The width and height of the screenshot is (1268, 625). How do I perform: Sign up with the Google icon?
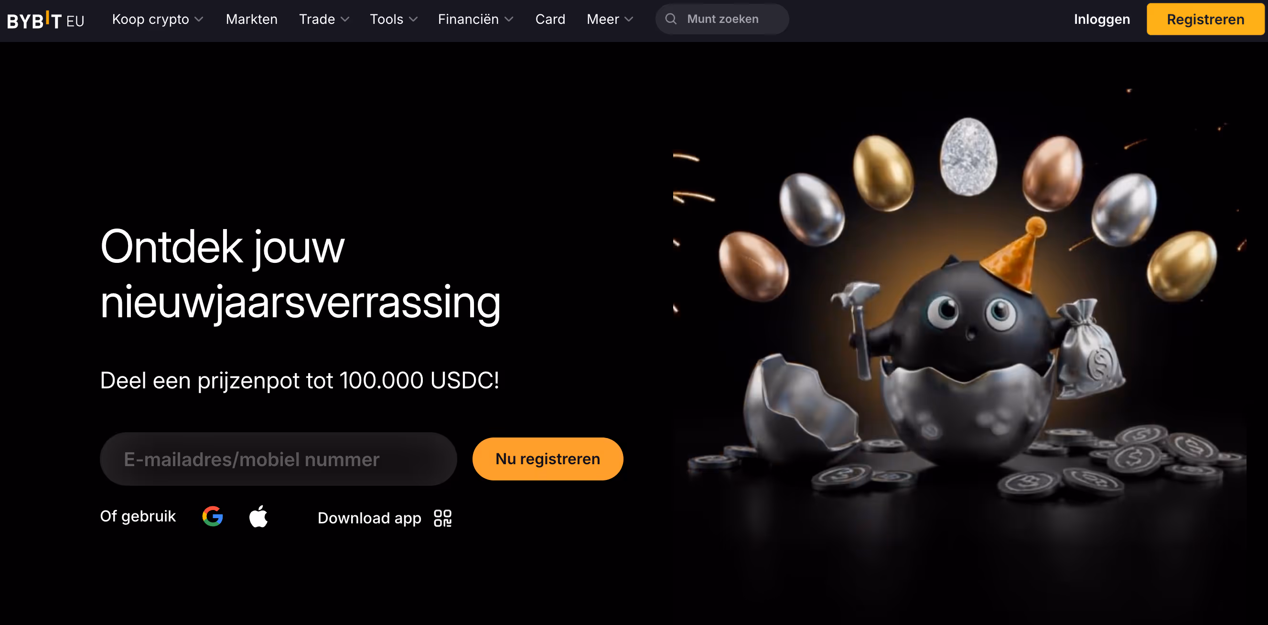pos(213,516)
